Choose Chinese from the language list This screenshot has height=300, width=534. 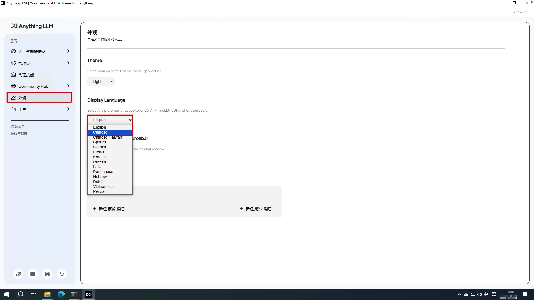coord(110,132)
